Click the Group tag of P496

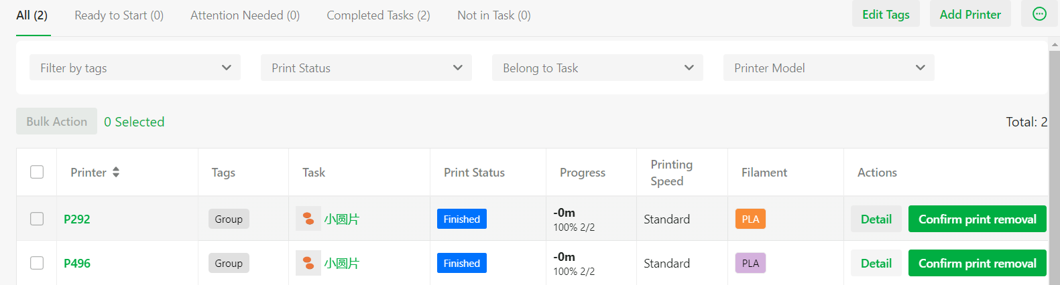[229, 263]
